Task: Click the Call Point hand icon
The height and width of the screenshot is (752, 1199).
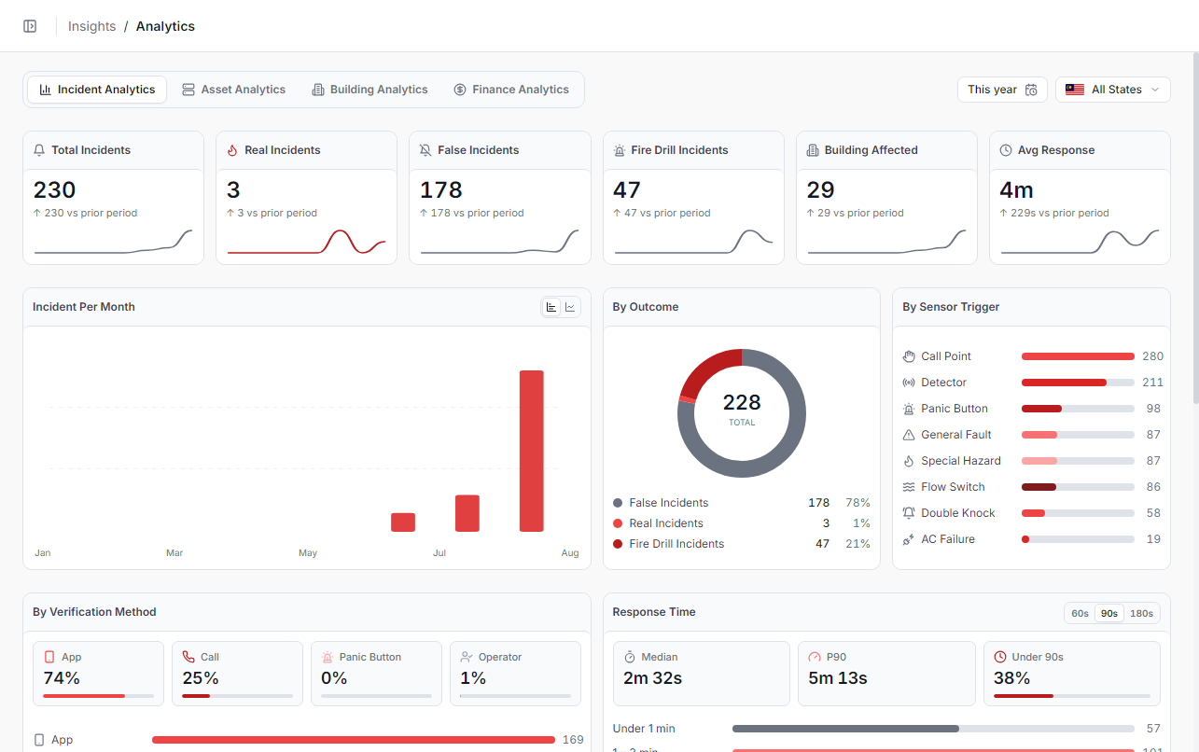Action: coord(909,356)
